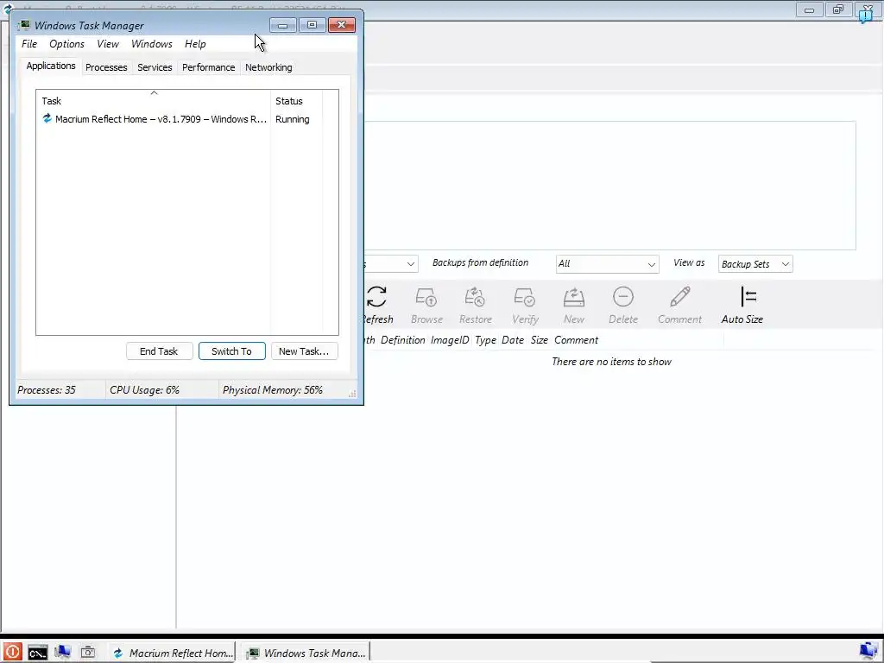
Task: Click the Restore icon in Macrium Reflect
Action: [475, 297]
